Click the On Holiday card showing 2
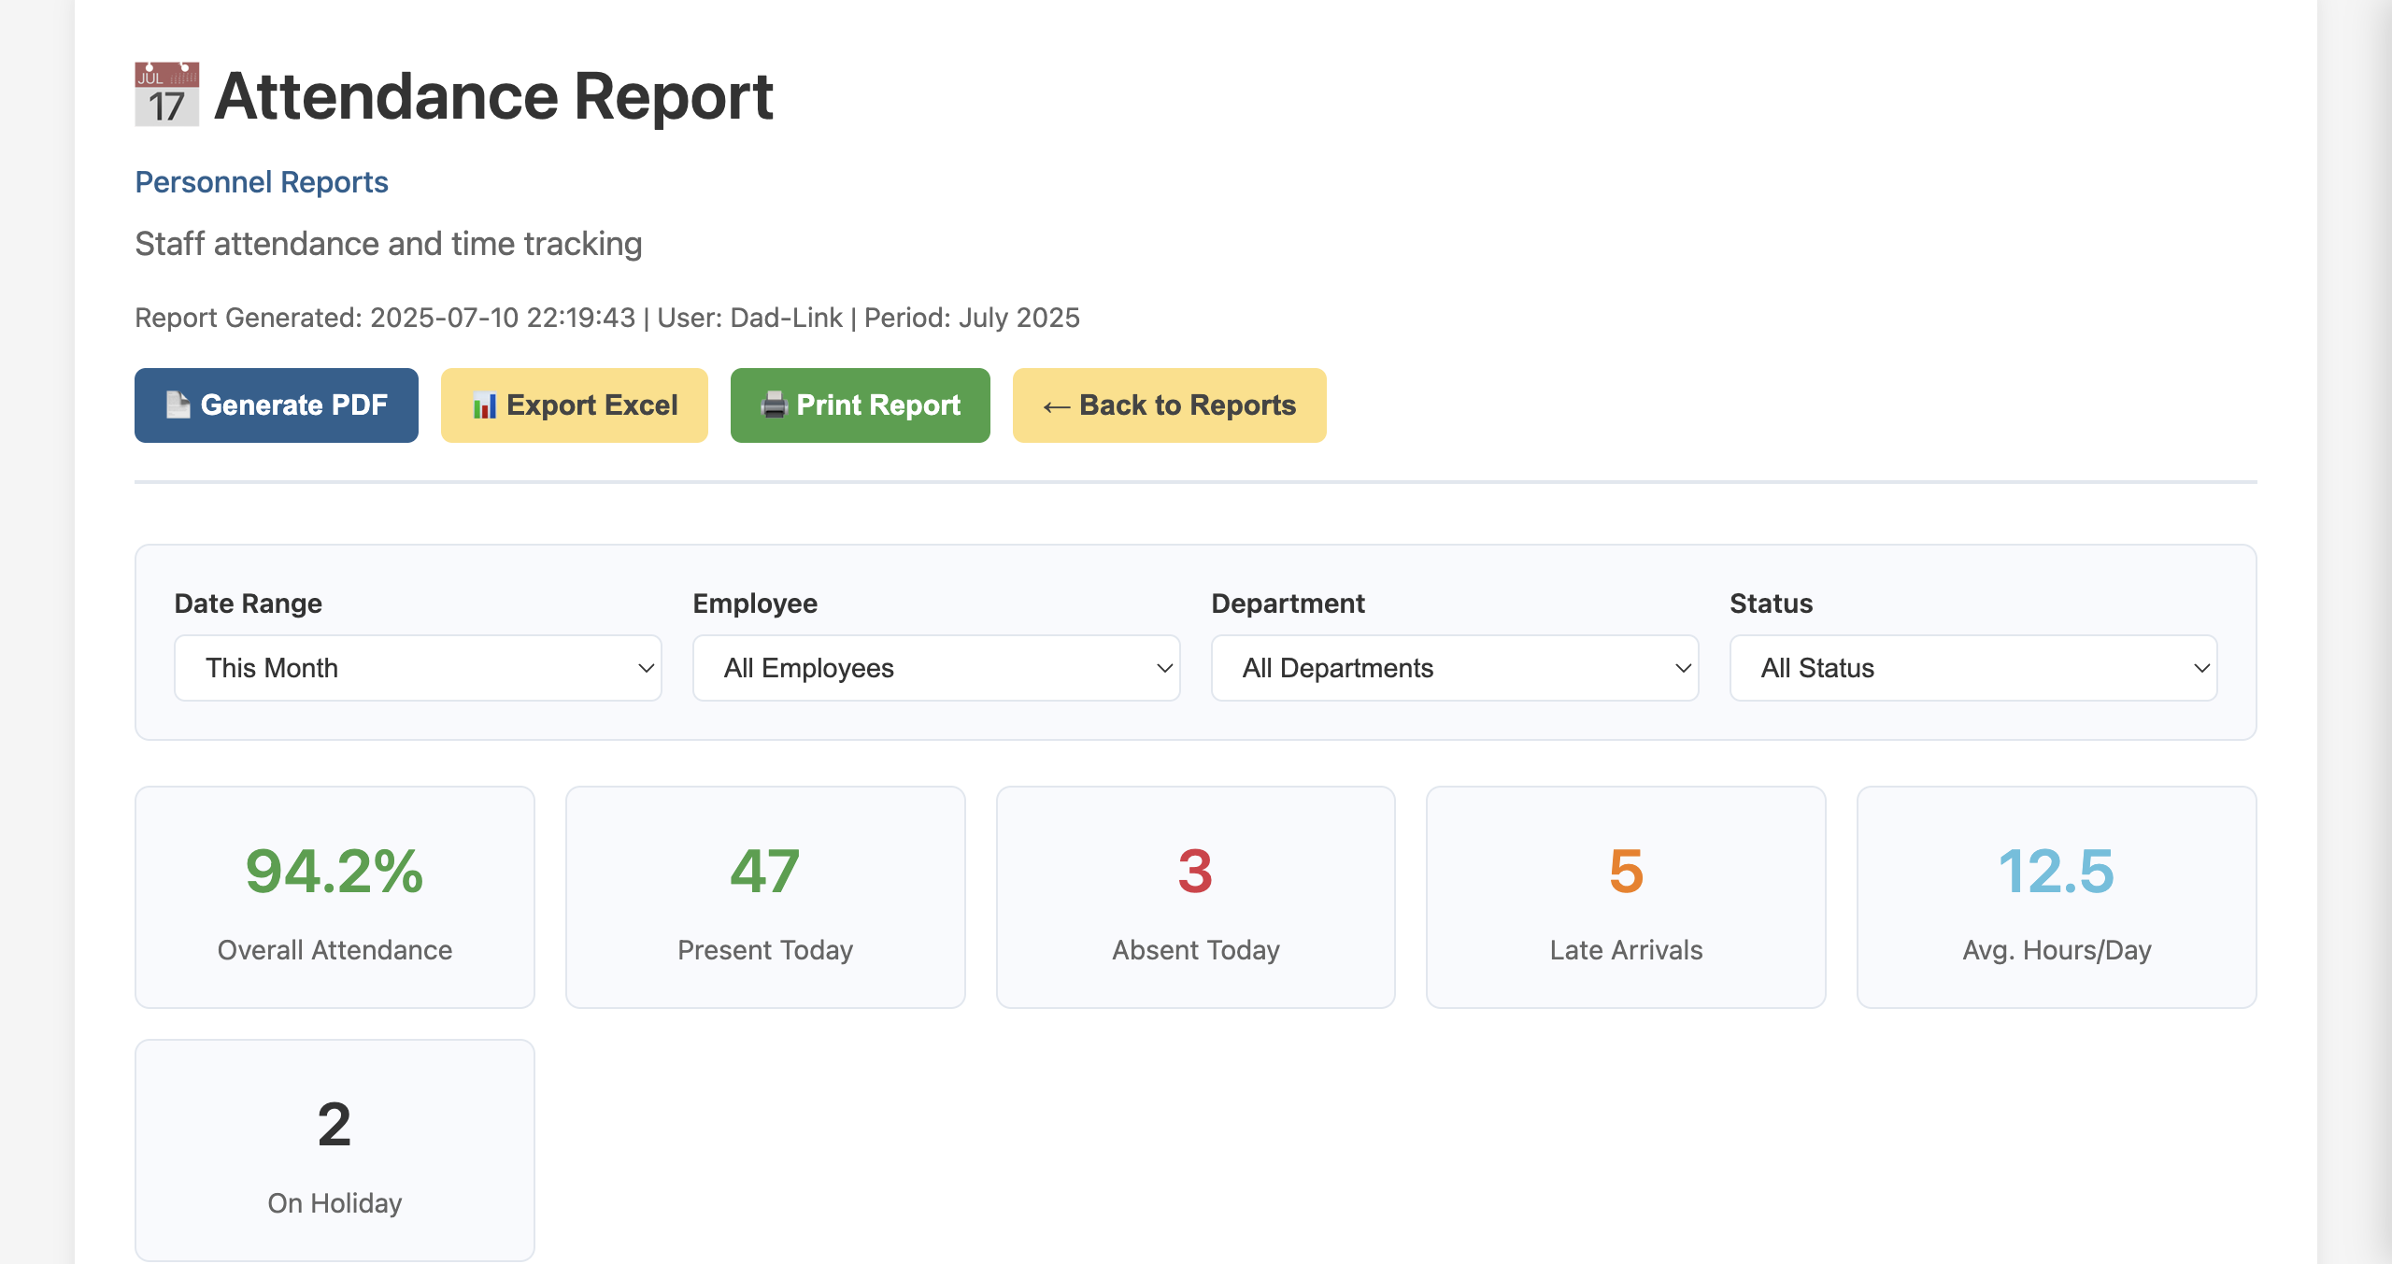2392x1264 pixels. 334,1149
